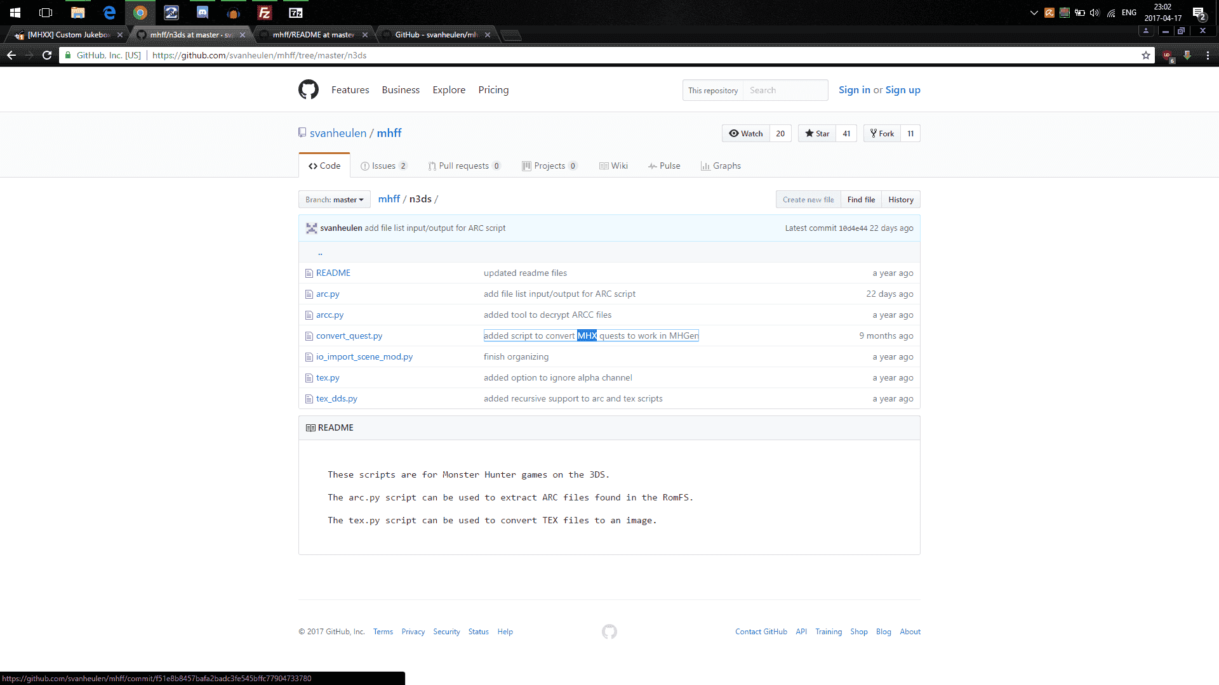
Task: Switch to the mhff/README at master tab
Action: point(314,35)
